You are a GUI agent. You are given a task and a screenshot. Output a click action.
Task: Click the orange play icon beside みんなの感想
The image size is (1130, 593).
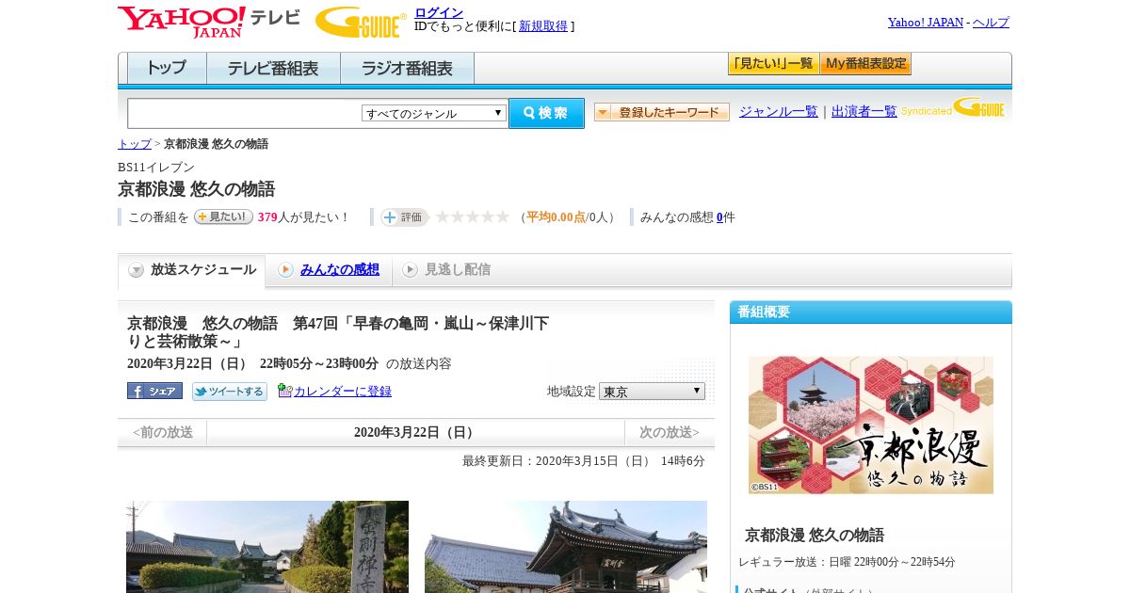click(285, 270)
